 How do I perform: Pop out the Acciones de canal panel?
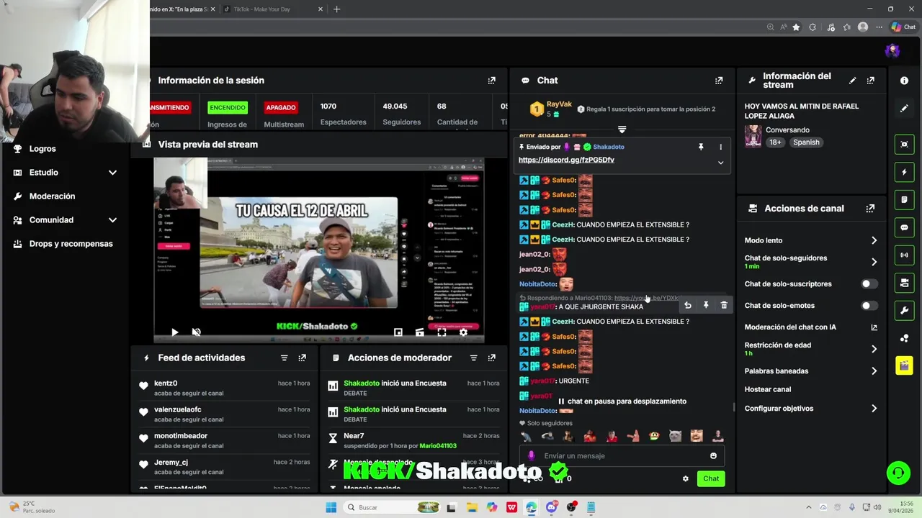[871, 209]
